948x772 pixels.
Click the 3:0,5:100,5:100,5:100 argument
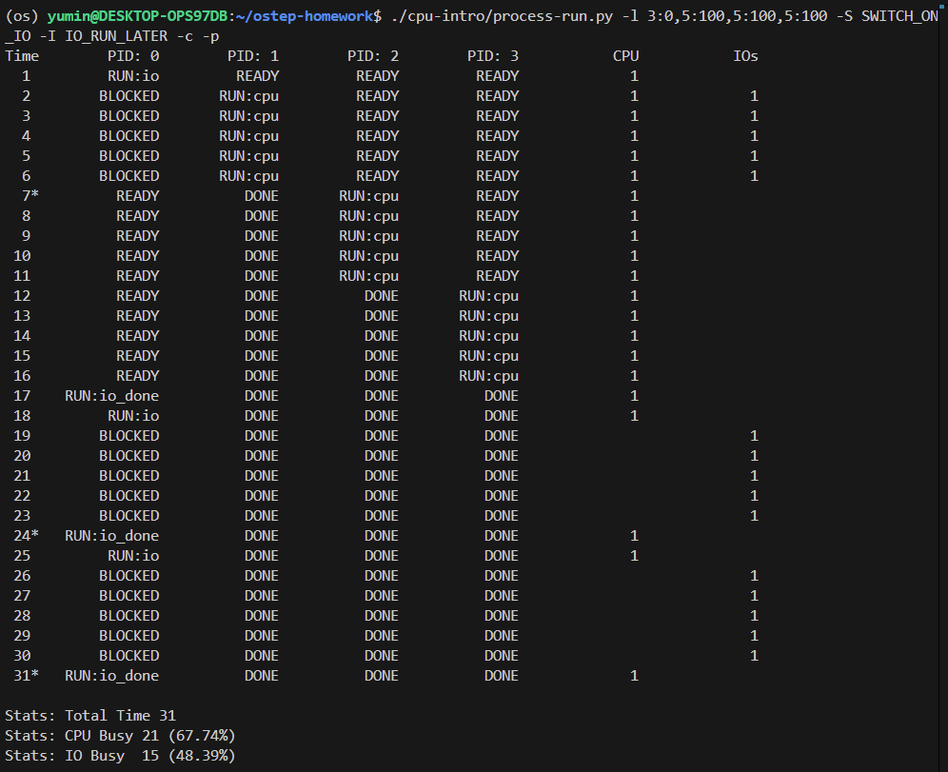click(x=737, y=16)
